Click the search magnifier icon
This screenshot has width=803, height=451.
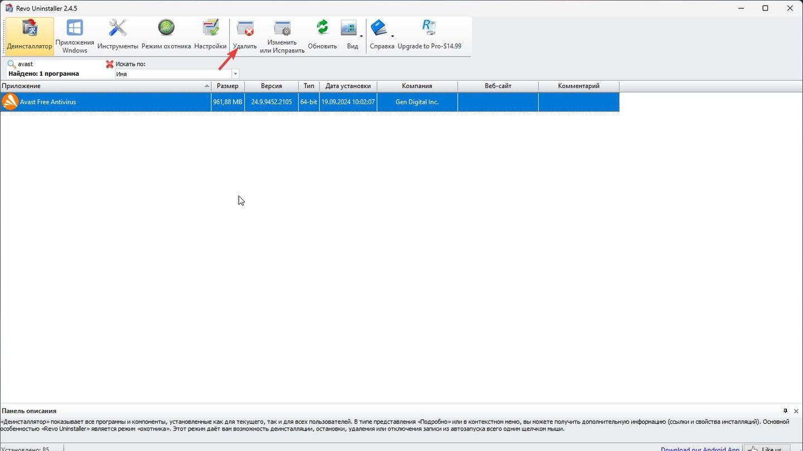(12, 64)
